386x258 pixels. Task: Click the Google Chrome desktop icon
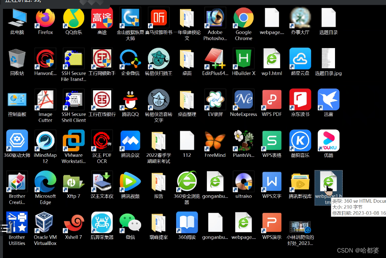pyautogui.click(x=244, y=18)
